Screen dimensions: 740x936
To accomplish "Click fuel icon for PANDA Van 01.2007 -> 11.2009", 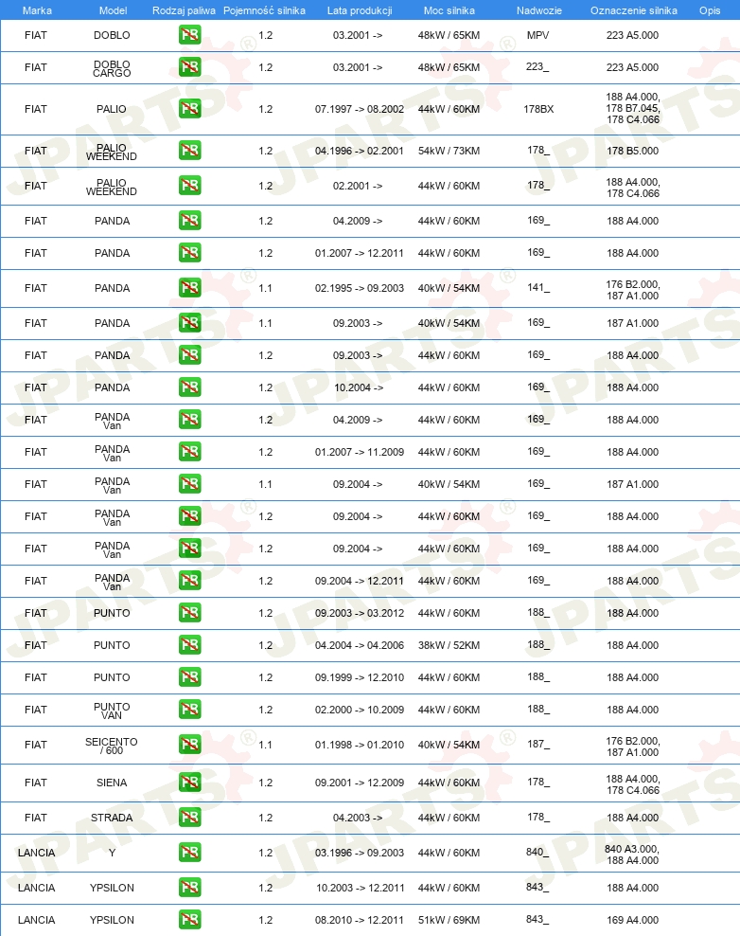I will pos(189,452).
